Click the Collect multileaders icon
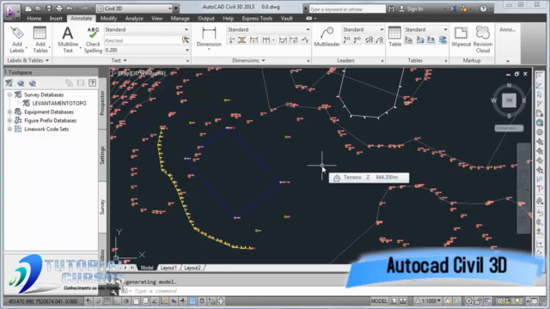This screenshot has width=550, height=309. (x=379, y=40)
